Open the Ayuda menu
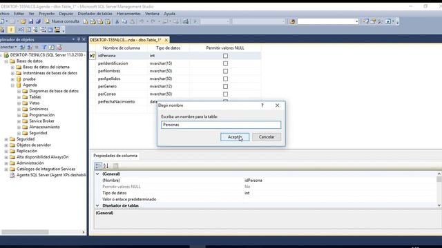The image size is (442, 248). coord(169,14)
